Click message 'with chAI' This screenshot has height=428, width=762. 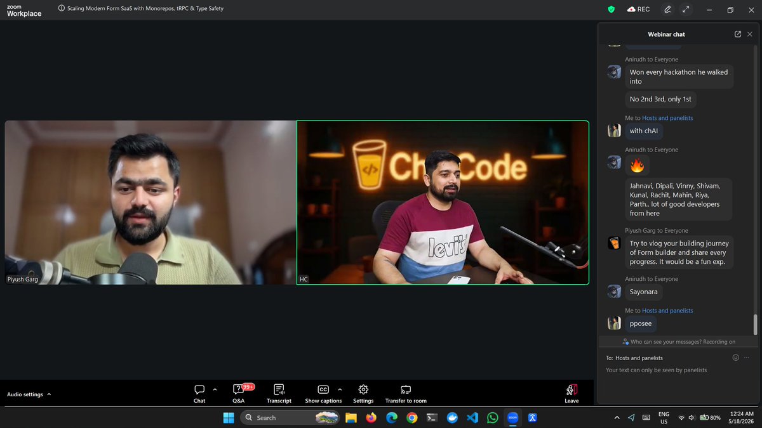pyautogui.click(x=644, y=131)
